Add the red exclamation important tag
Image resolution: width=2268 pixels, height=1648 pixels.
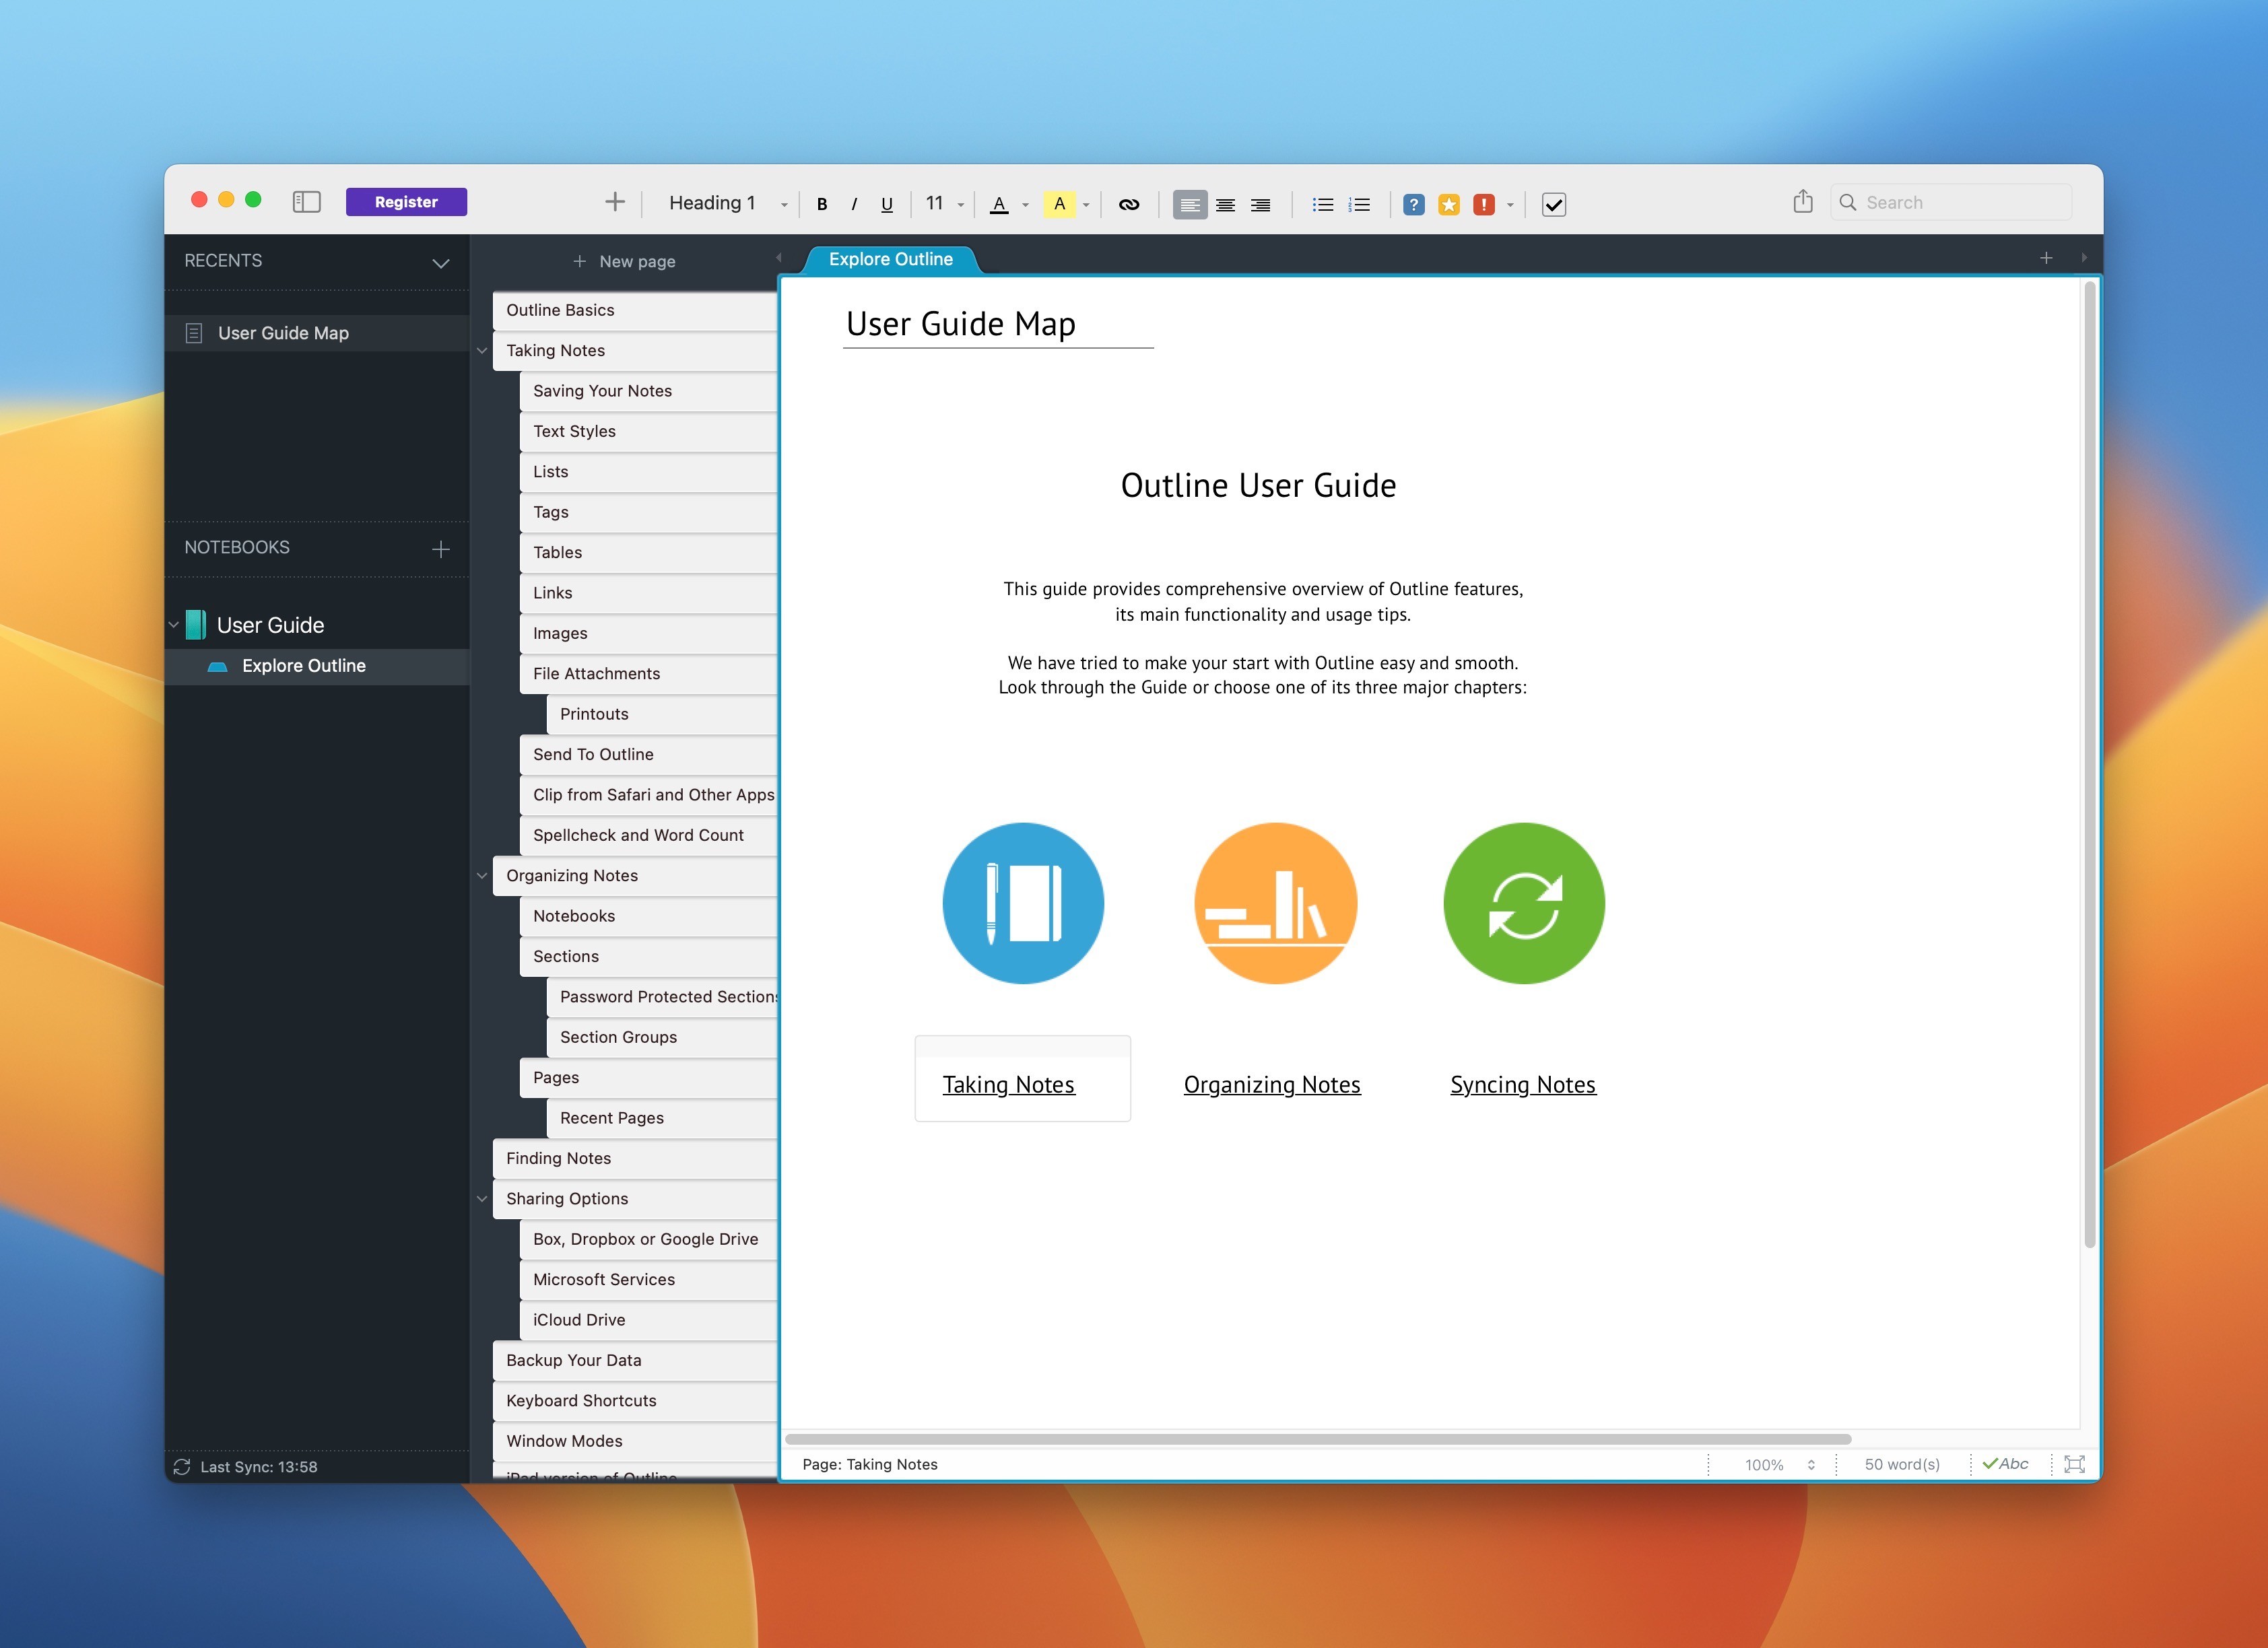point(1484,204)
